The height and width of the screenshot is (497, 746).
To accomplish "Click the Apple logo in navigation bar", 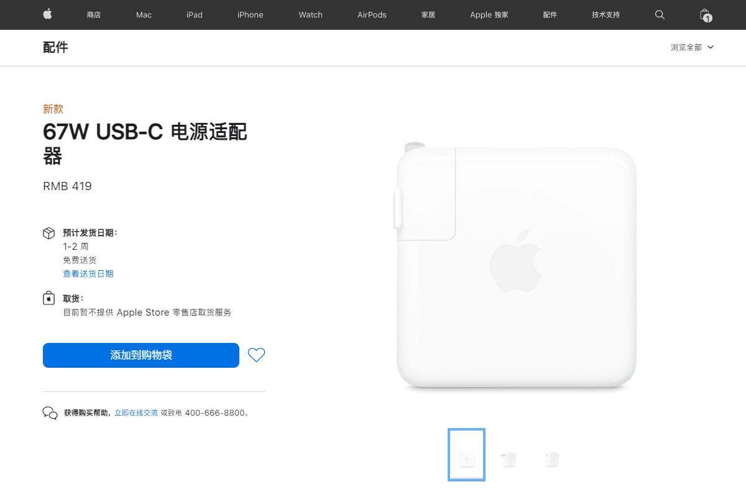I will [x=47, y=14].
